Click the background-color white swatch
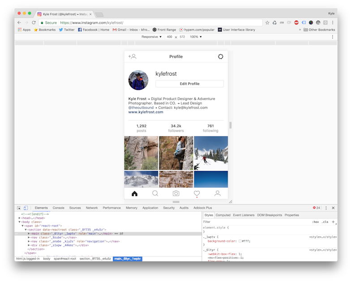The width and height of the screenshot is (352, 282). 240,241
